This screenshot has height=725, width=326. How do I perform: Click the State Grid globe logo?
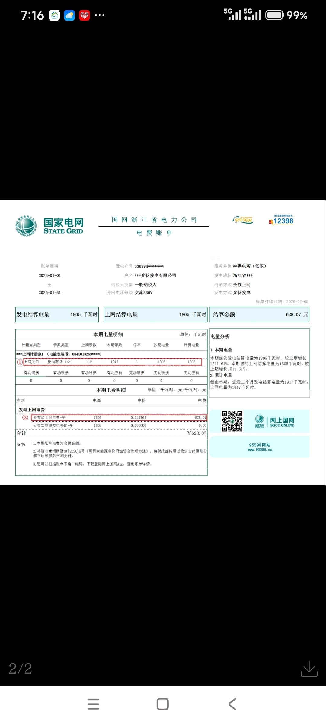[26, 226]
